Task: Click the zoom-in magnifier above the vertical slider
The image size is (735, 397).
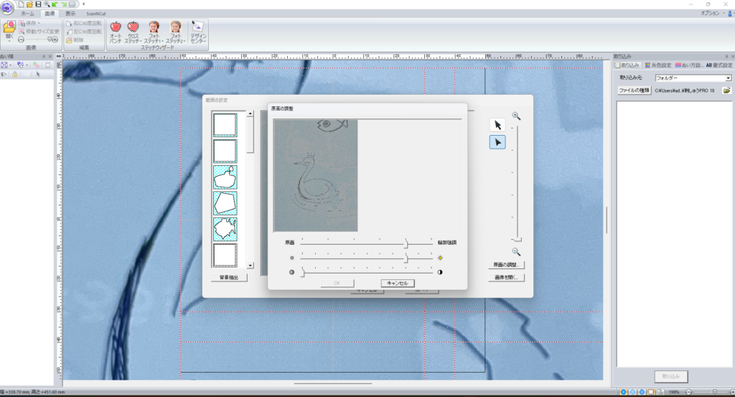Action: 516,116
